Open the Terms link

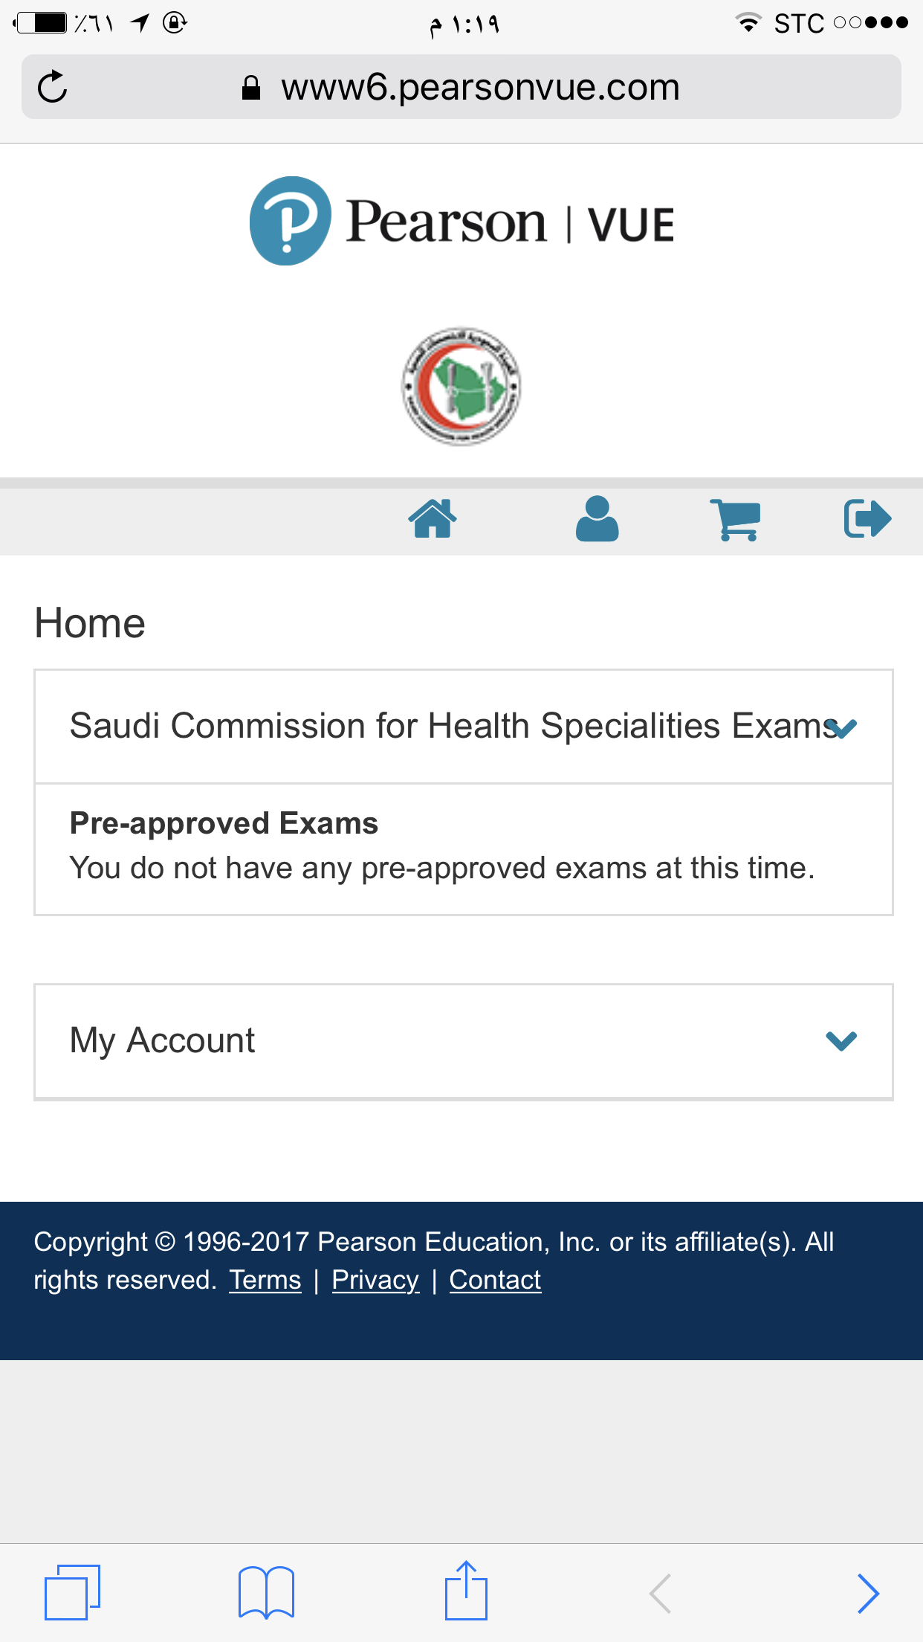(x=265, y=1280)
